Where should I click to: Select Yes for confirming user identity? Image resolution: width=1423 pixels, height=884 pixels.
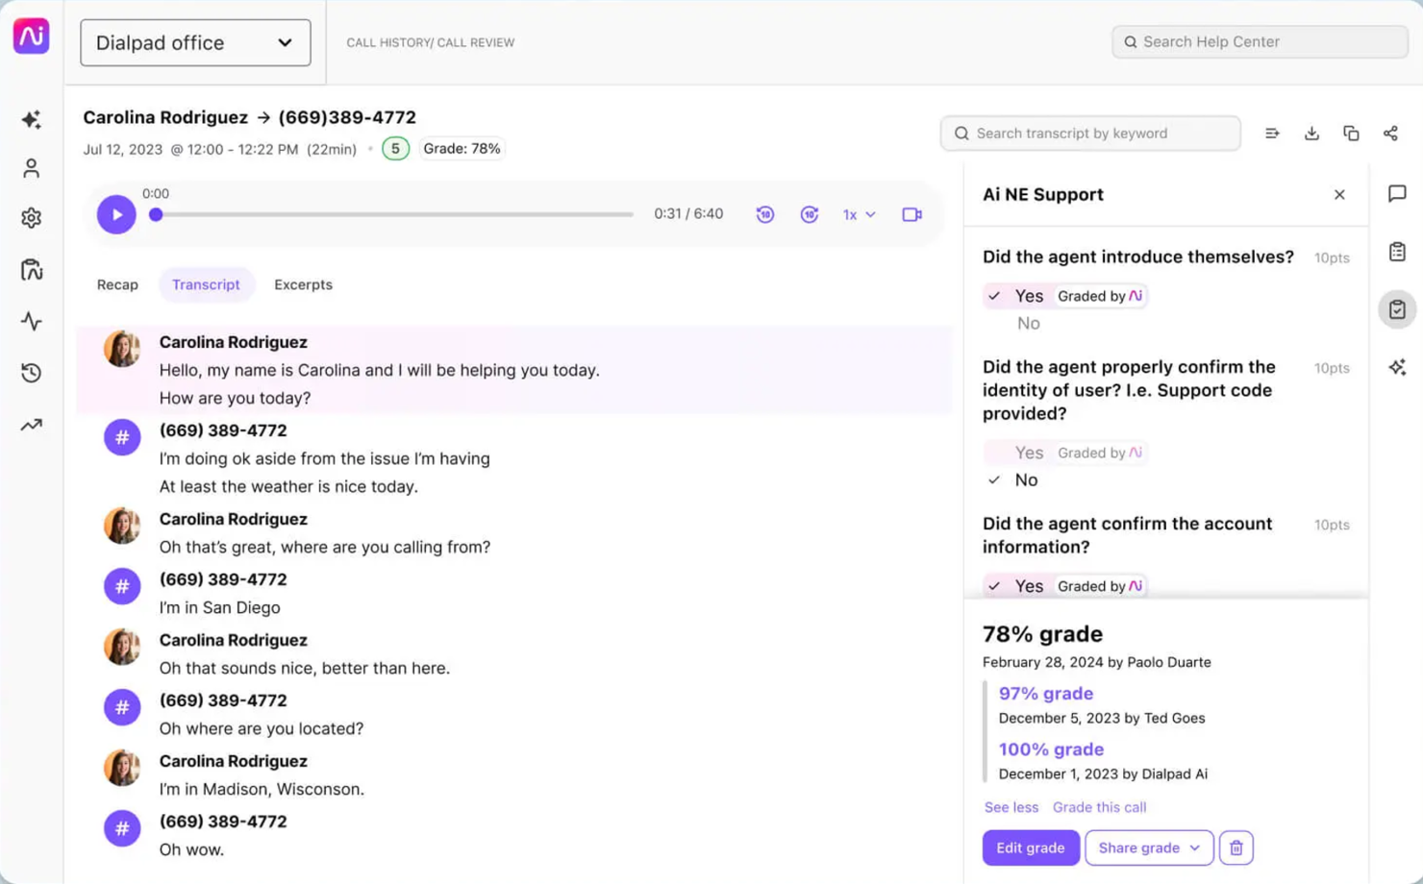pos(1029,453)
